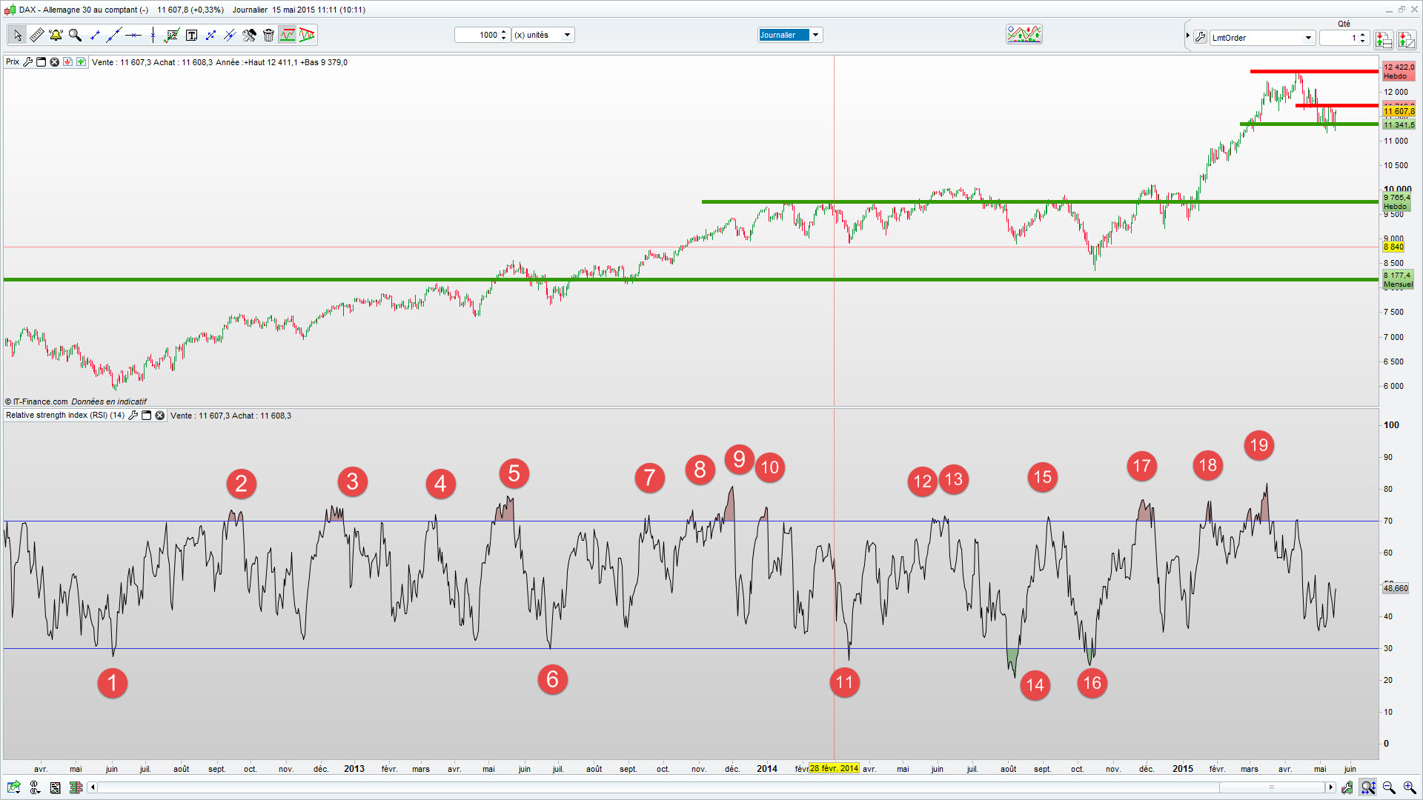Open the indicators and trading systems button
1423x800 pixels.
tap(1024, 34)
